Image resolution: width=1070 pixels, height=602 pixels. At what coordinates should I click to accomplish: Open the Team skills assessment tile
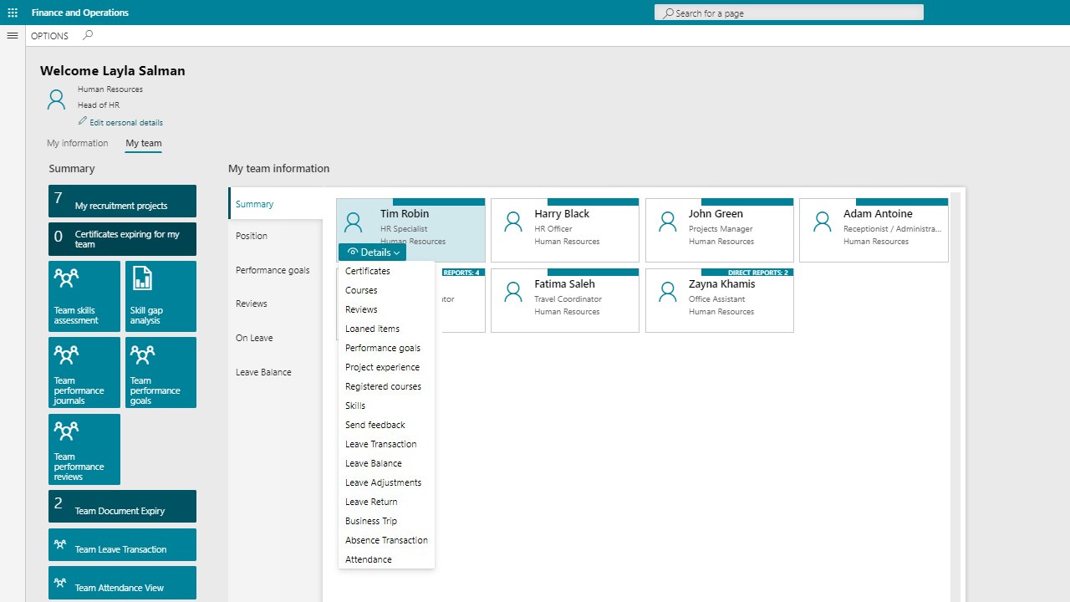click(x=84, y=296)
